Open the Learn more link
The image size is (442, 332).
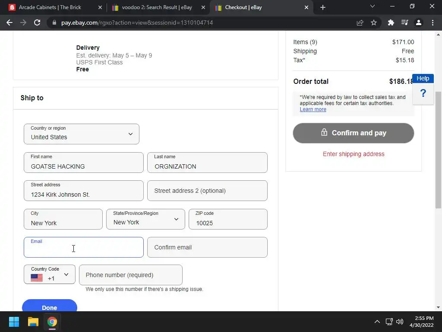pos(313,109)
